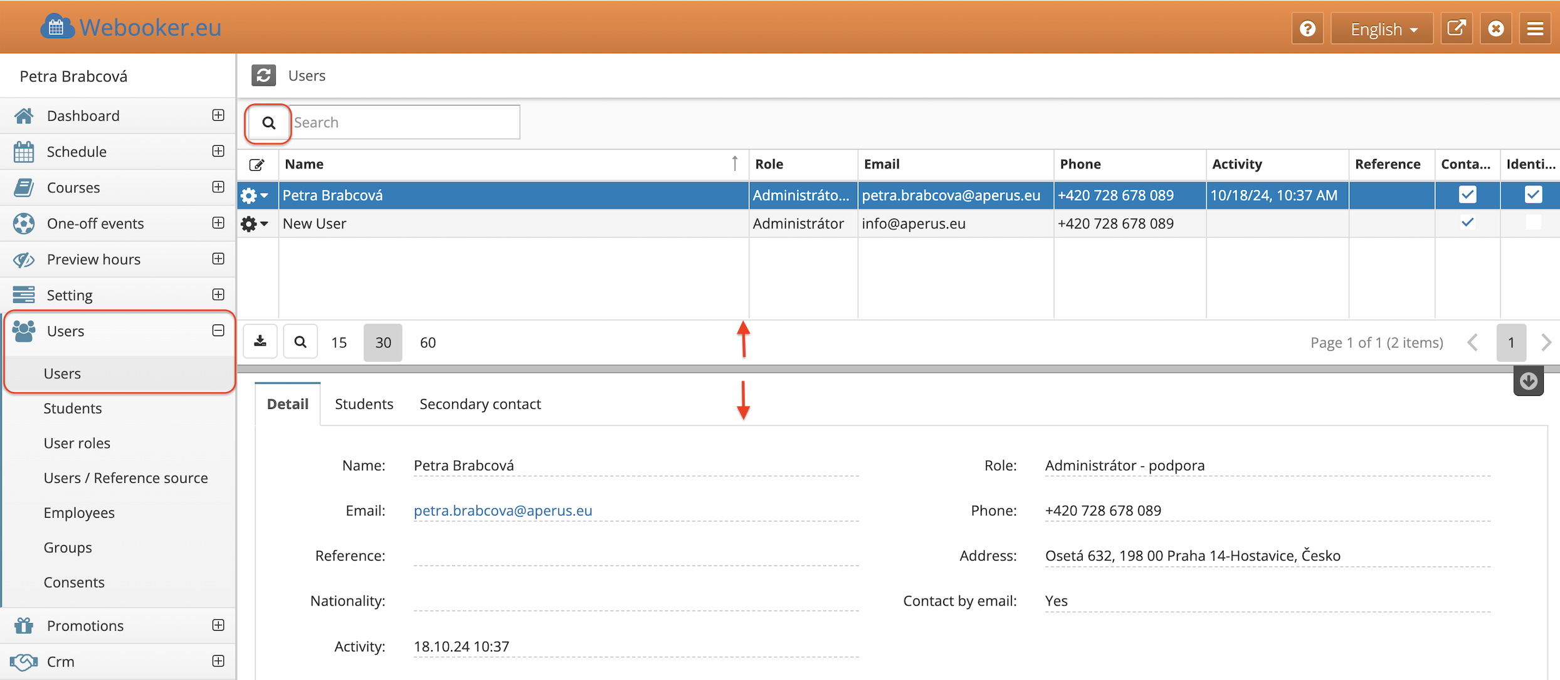The image size is (1560, 680).
Task: Collapse detail panel with the down-arrow icon
Action: (x=1528, y=381)
